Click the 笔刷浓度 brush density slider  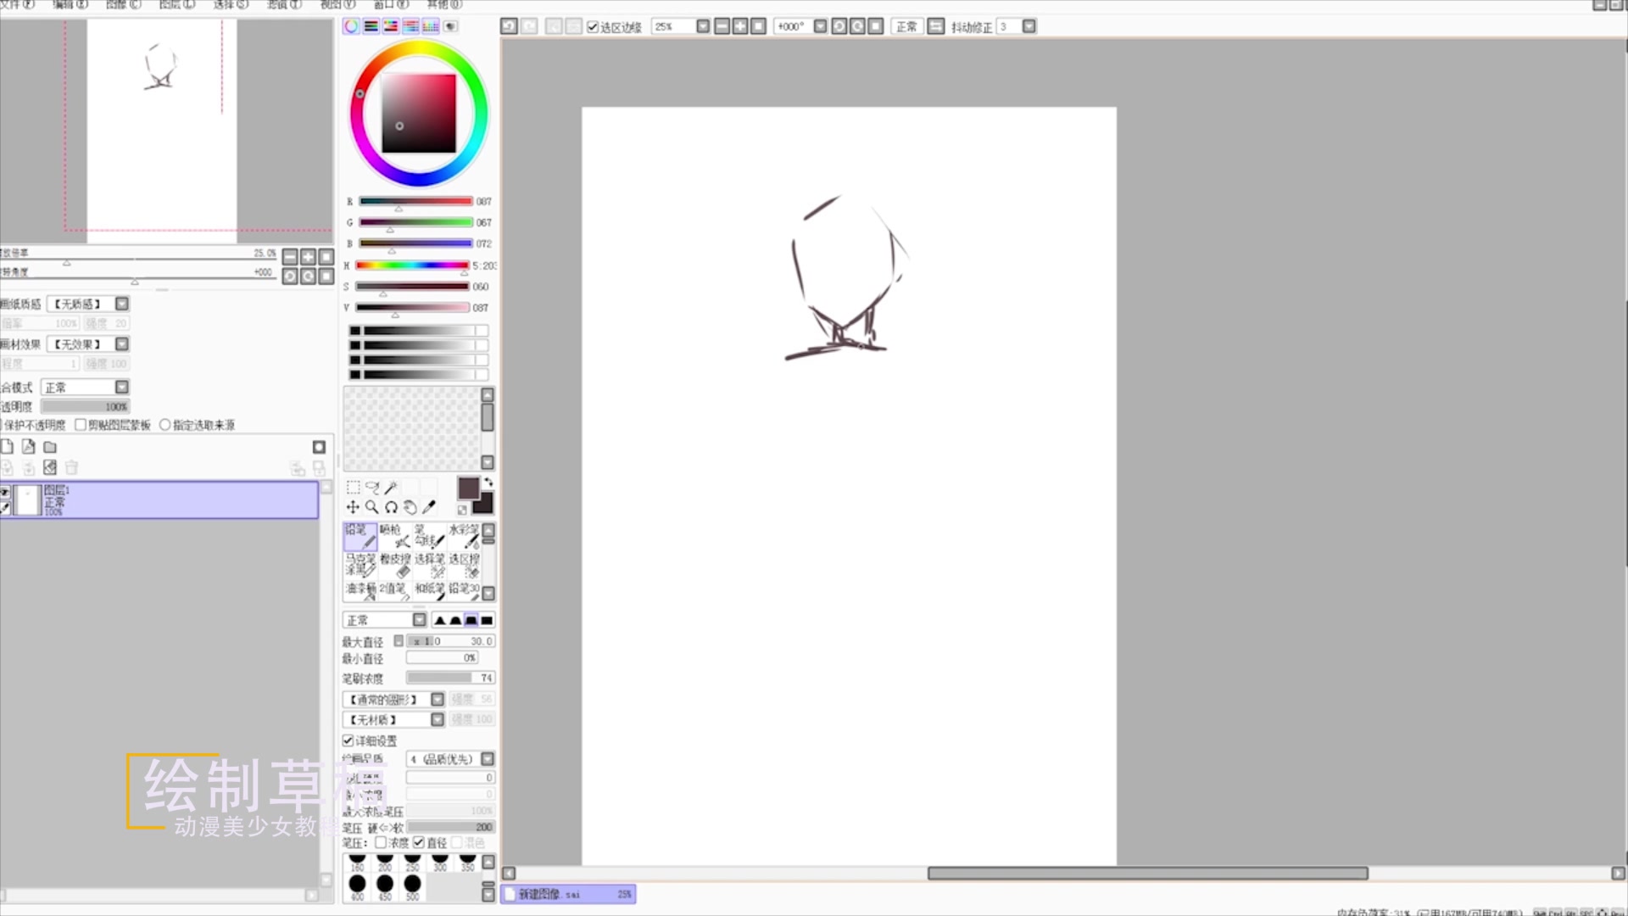[x=449, y=678]
